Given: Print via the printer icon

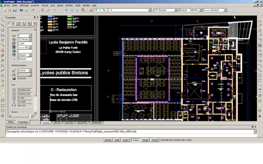Looking at the screenshot, I should (x=21, y=10).
